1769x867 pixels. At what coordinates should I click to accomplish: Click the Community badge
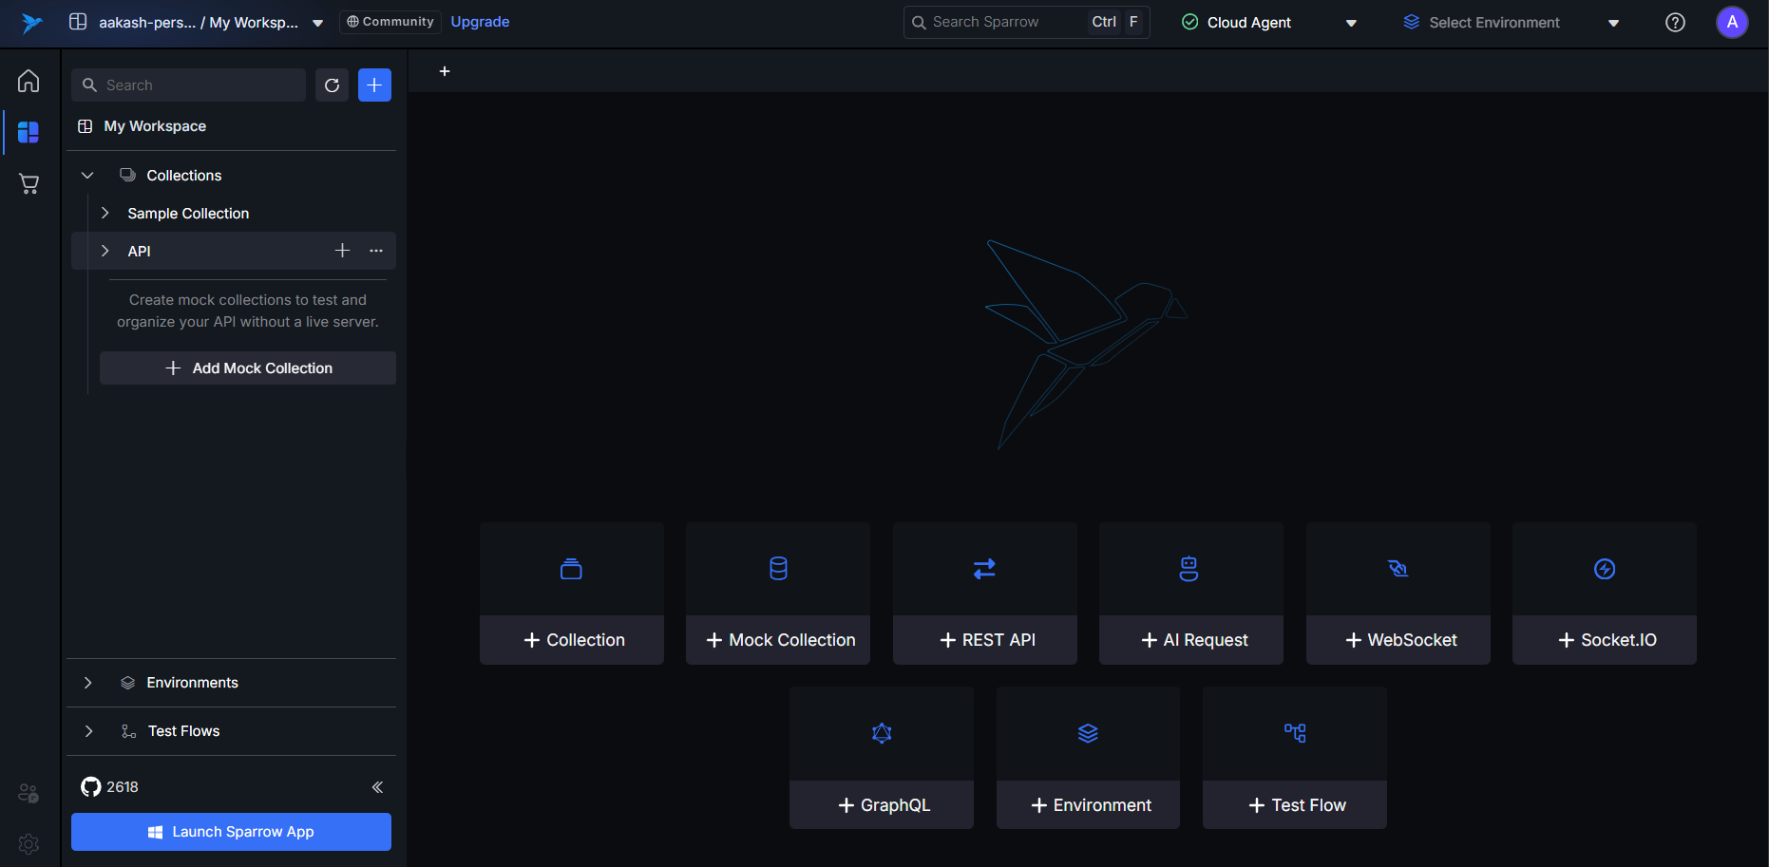[390, 22]
